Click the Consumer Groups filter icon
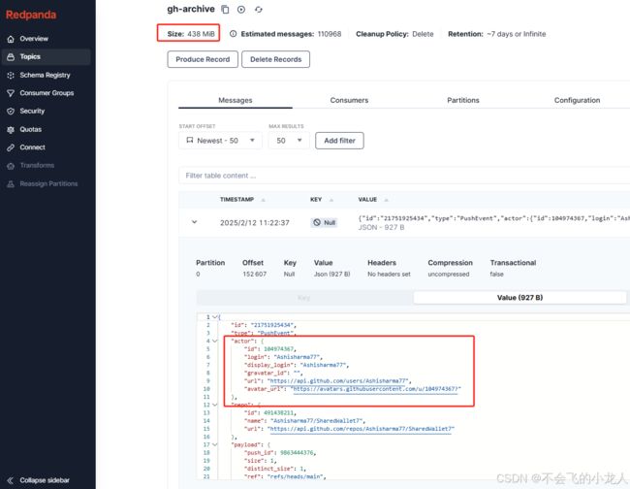 click(x=11, y=93)
